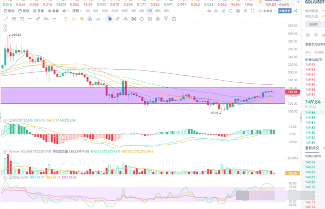Enter fullscreen chart mode
Viewport: 325px width, 209px height.
[252, 10]
